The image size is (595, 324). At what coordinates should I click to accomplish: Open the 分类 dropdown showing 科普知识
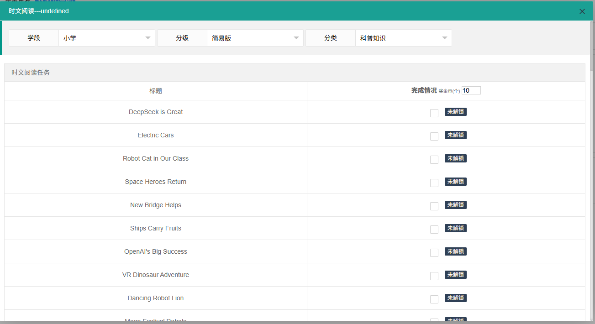click(x=403, y=38)
